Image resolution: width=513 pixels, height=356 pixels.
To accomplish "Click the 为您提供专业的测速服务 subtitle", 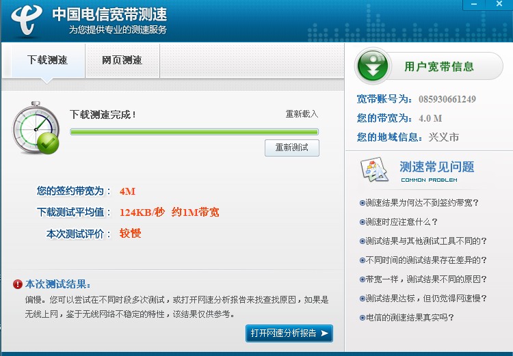I will coord(118,30).
